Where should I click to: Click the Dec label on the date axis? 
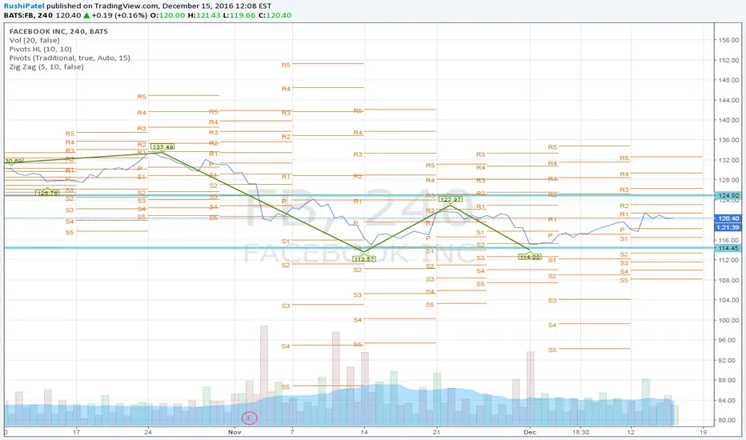(x=530, y=432)
